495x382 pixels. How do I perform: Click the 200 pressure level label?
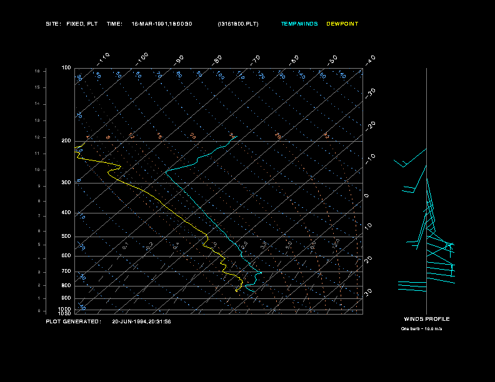pyautogui.click(x=66, y=141)
